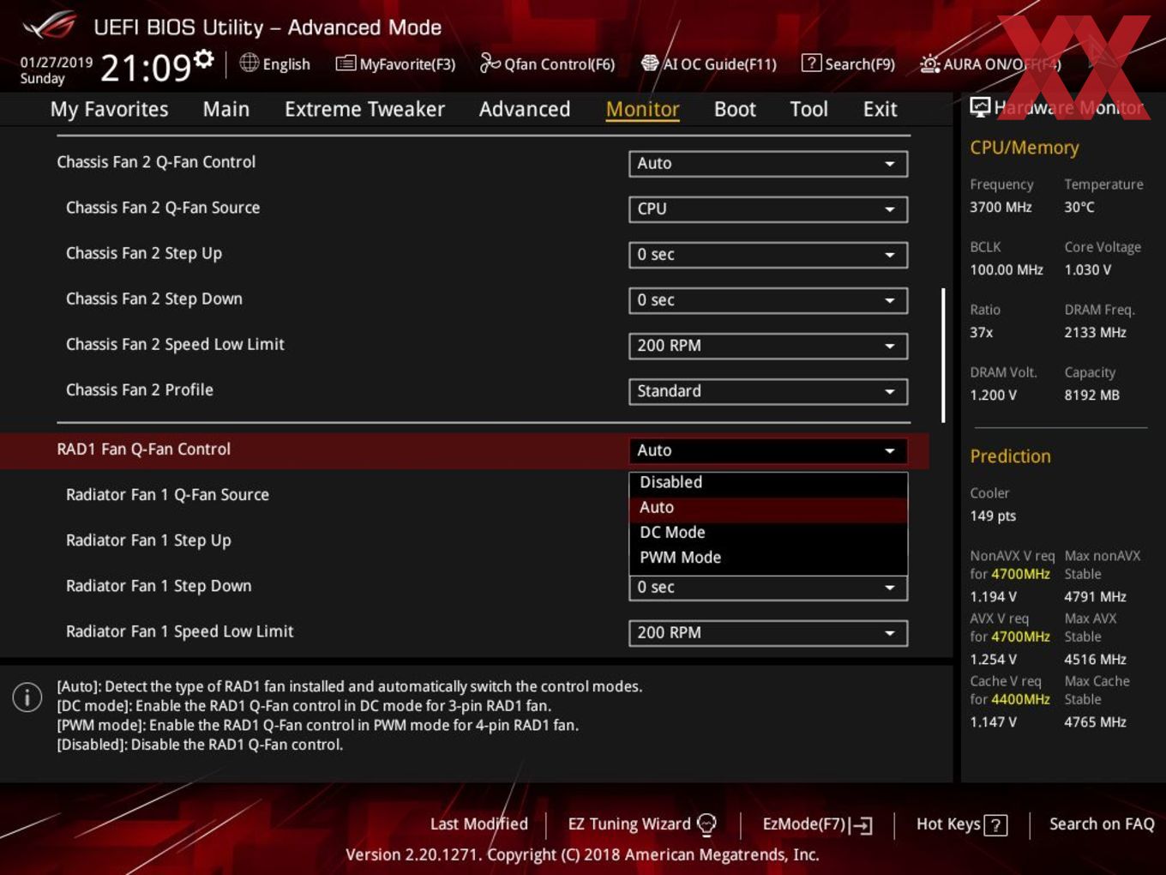The image size is (1166, 875).
Task: Click the ROG logo icon
Action: coord(50,26)
